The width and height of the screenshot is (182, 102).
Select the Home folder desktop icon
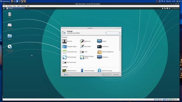click(x=10, y=37)
